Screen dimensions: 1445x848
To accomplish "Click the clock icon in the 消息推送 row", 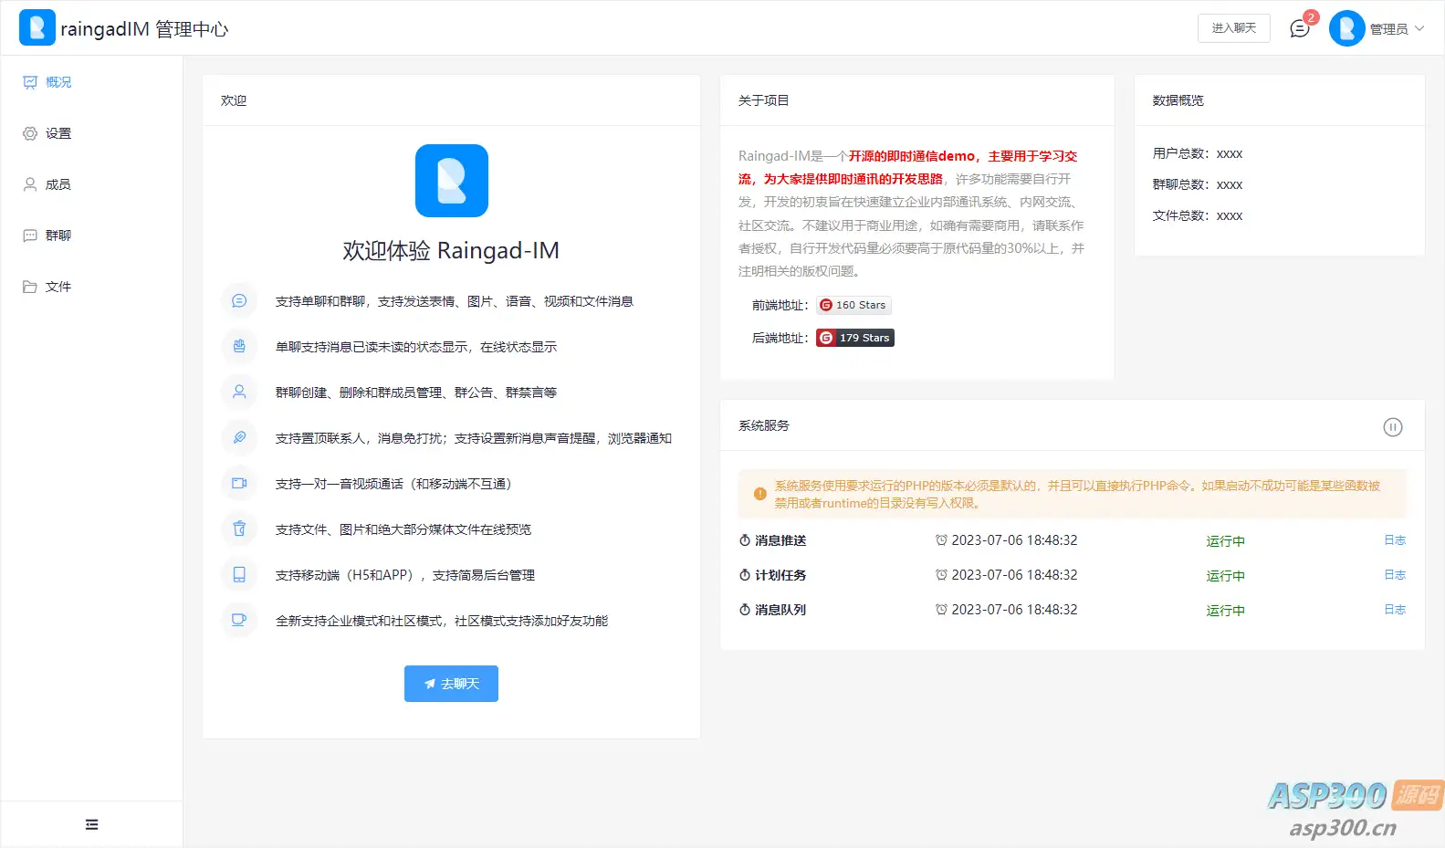I will point(941,540).
